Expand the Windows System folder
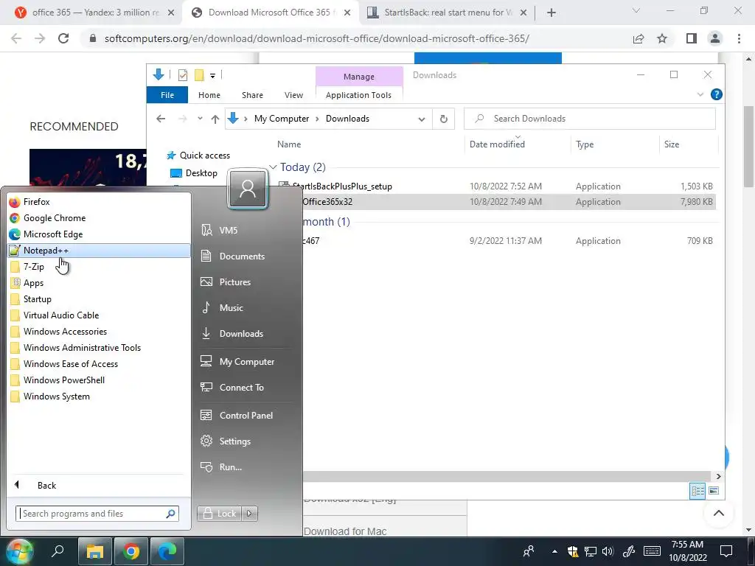This screenshot has height=566, width=755. [x=99, y=396]
